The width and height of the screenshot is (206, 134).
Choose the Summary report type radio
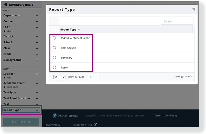coord(54,58)
